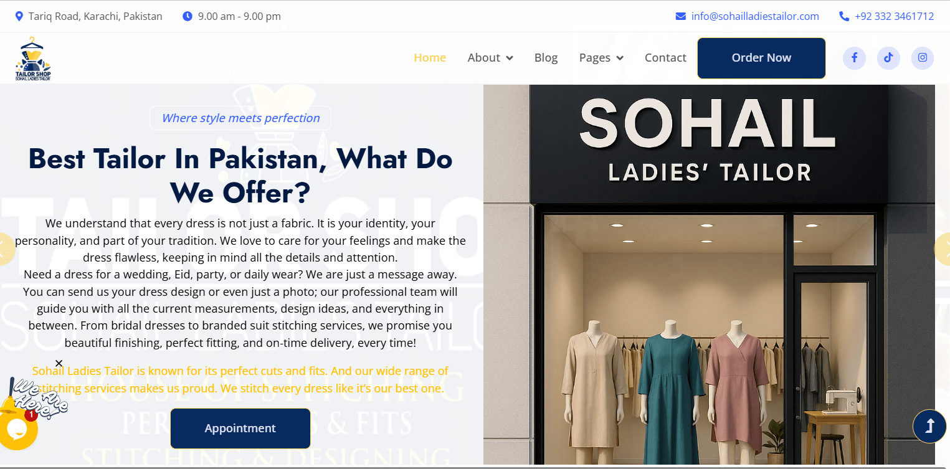
Task: Open the Facebook page icon
Action: click(854, 58)
